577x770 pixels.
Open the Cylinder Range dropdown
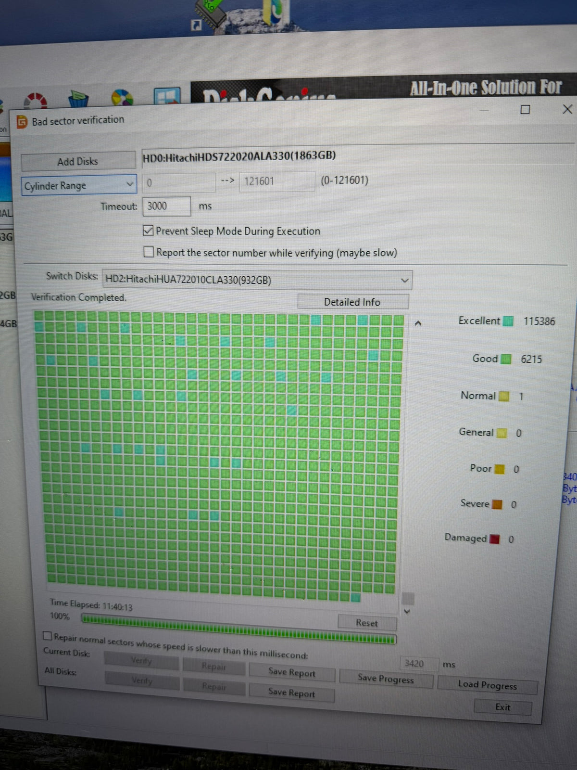tap(79, 185)
